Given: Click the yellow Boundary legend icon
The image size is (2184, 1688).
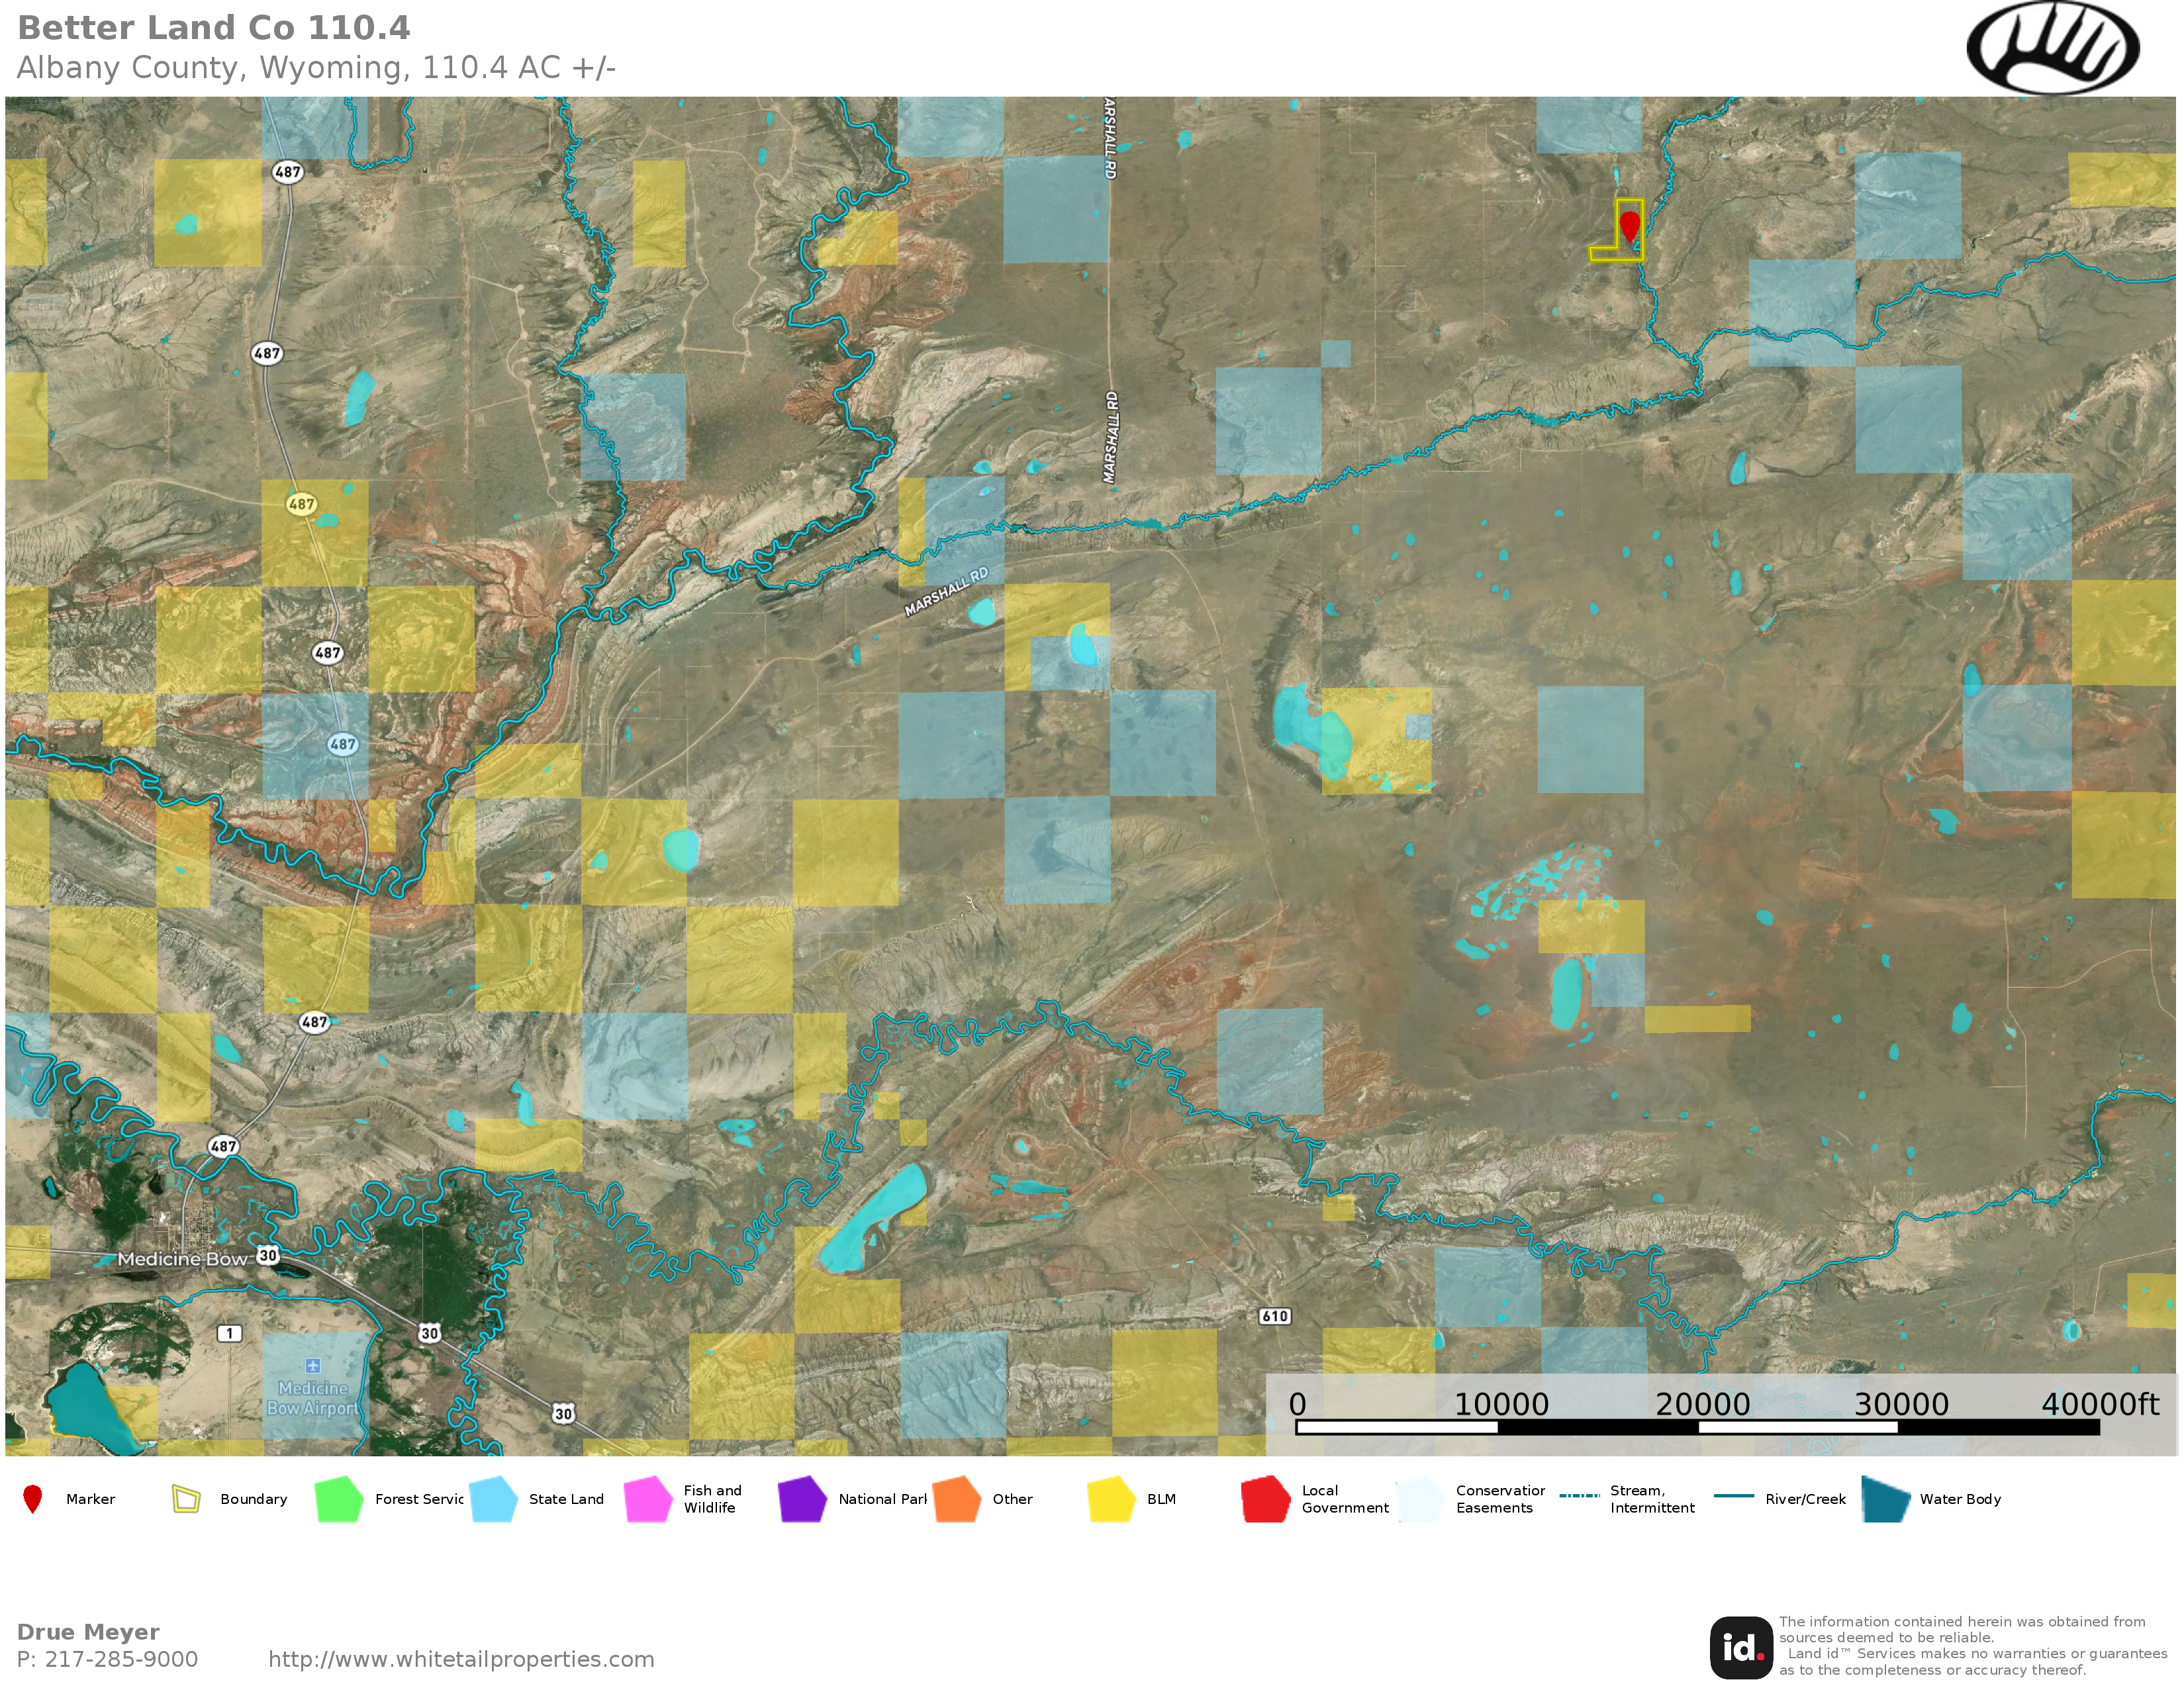Looking at the screenshot, I should (186, 1499).
